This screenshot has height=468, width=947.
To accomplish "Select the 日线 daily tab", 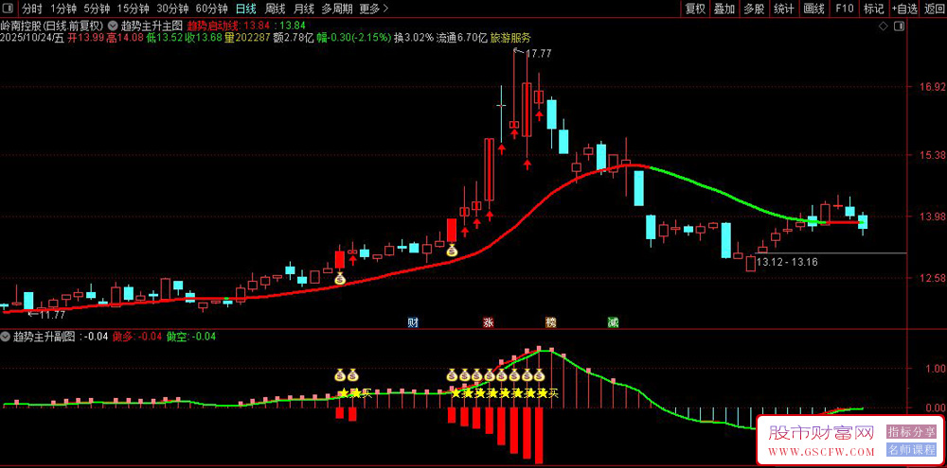I will [x=246, y=9].
